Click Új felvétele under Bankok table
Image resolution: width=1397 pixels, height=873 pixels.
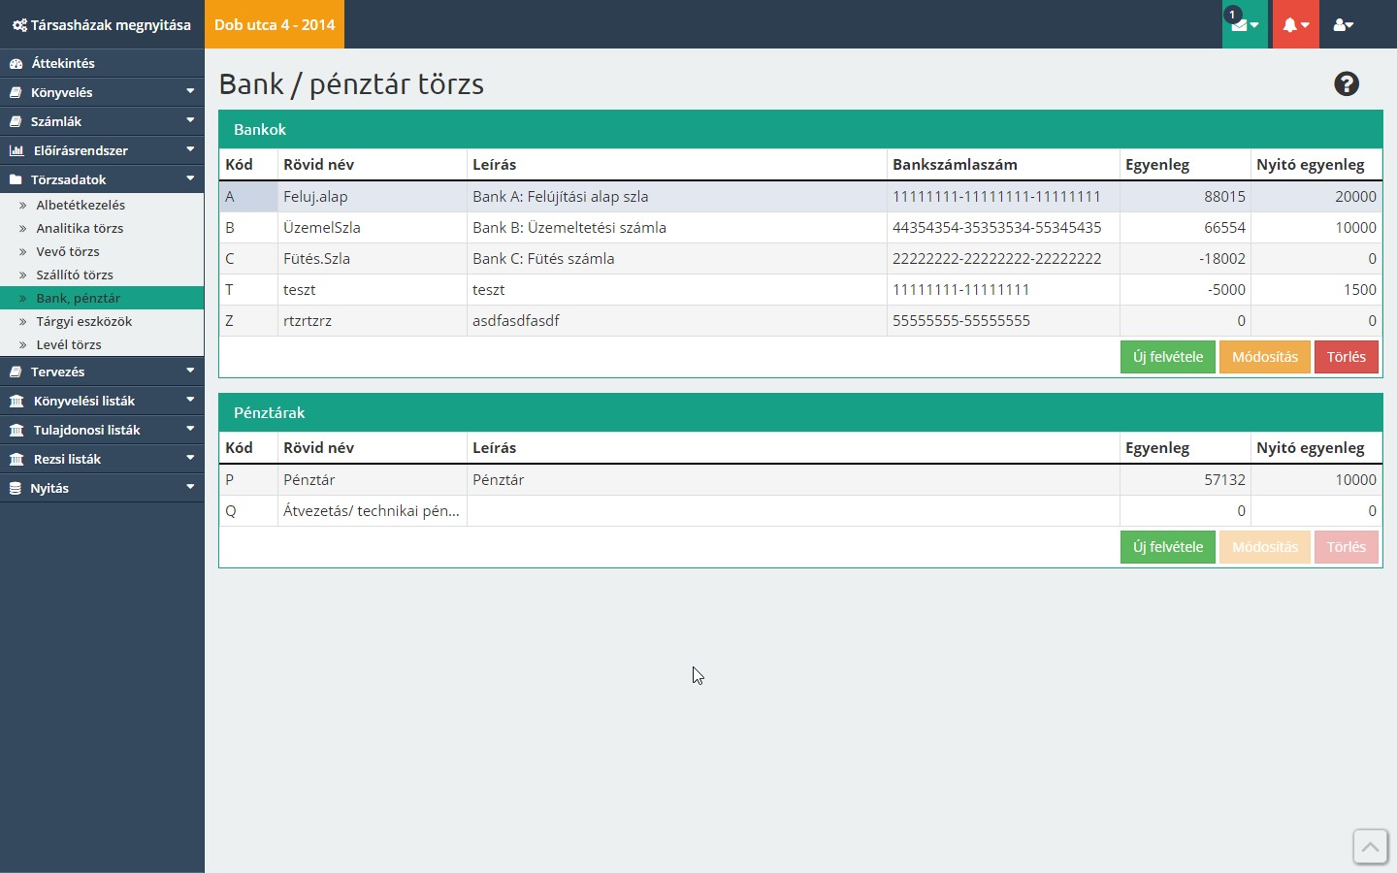click(x=1167, y=357)
